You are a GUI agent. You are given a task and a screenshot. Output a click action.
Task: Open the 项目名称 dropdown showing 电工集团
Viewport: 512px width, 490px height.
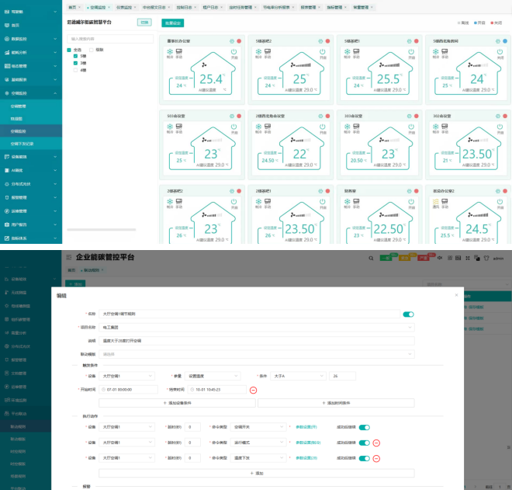point(256,328)
